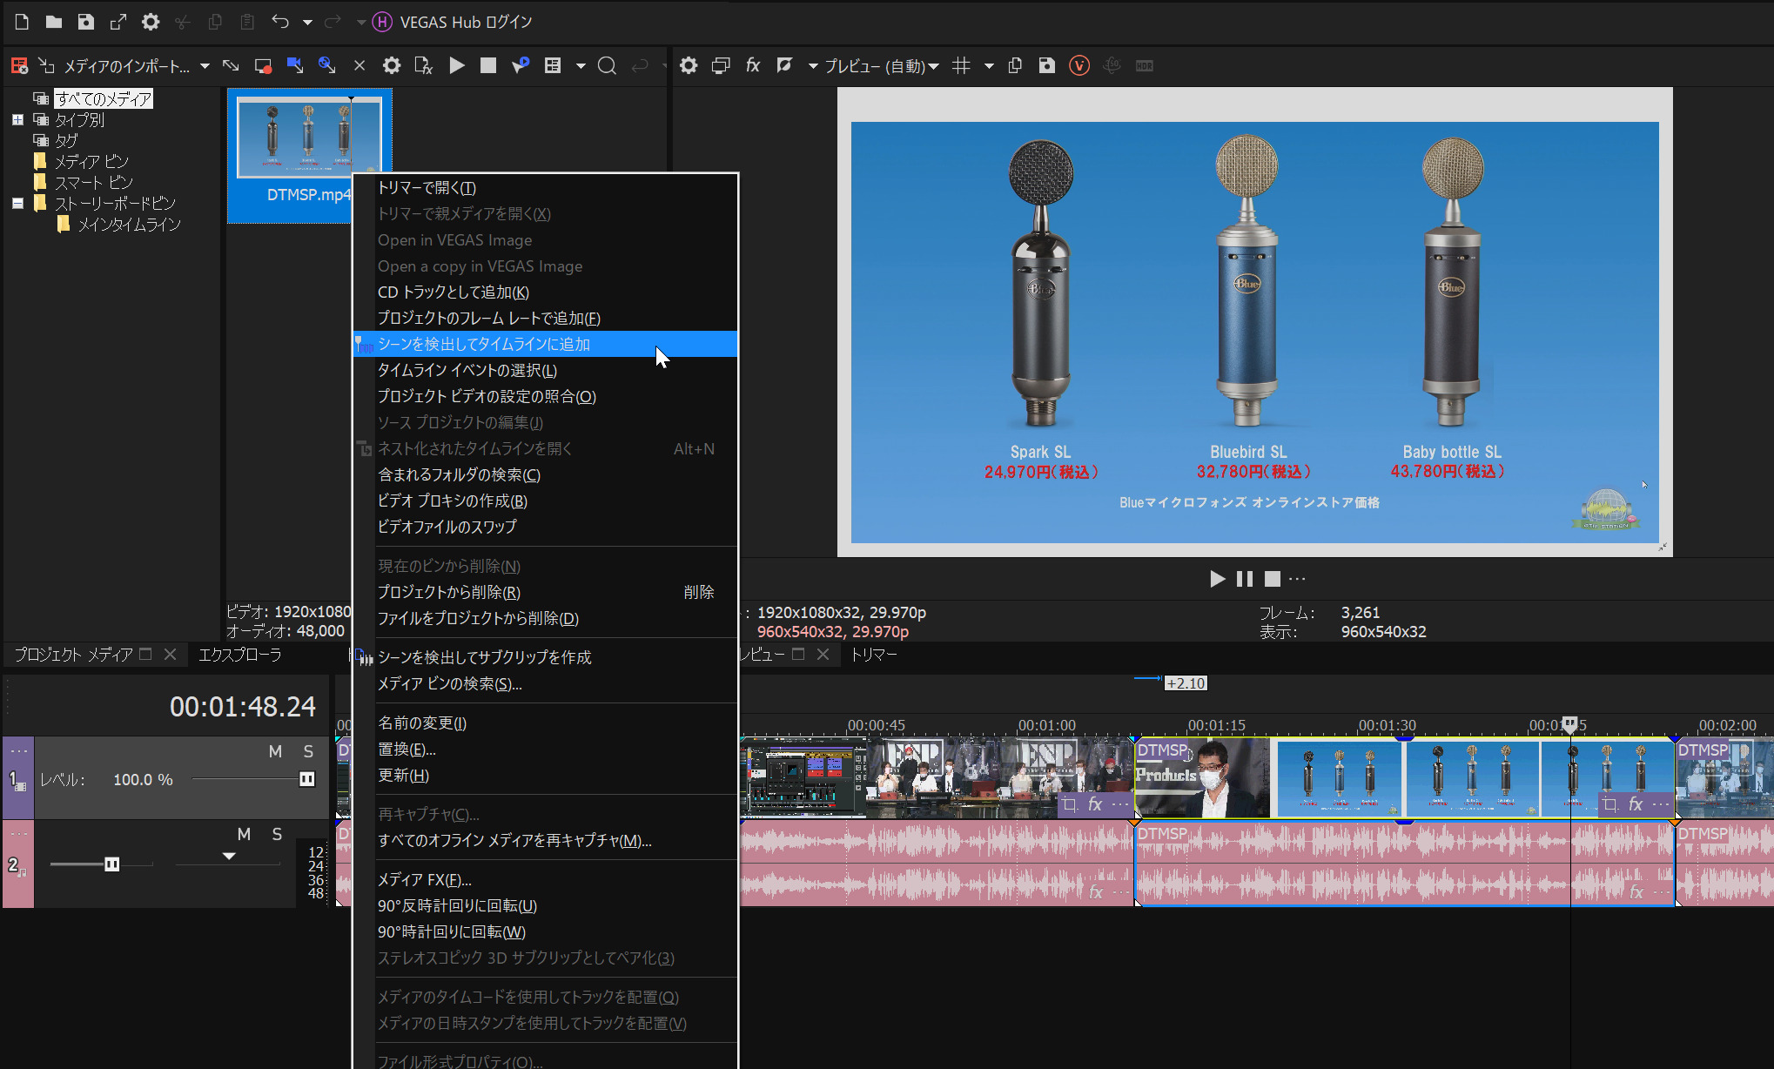Choose メディア FX in the context menu

coord(545,879)
